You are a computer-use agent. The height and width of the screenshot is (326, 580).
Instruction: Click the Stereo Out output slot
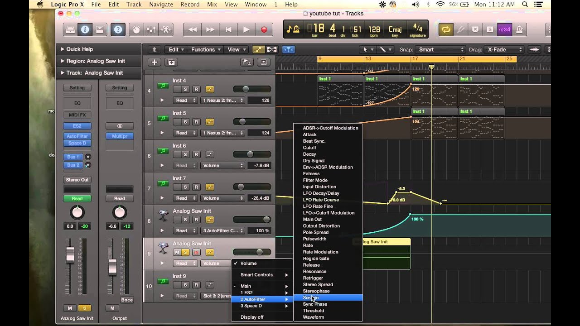(77, 180)
